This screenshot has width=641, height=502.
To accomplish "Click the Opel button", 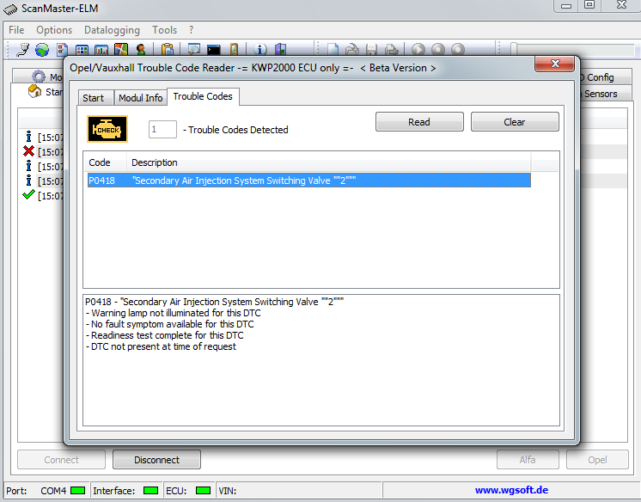I will pos(597,460).
